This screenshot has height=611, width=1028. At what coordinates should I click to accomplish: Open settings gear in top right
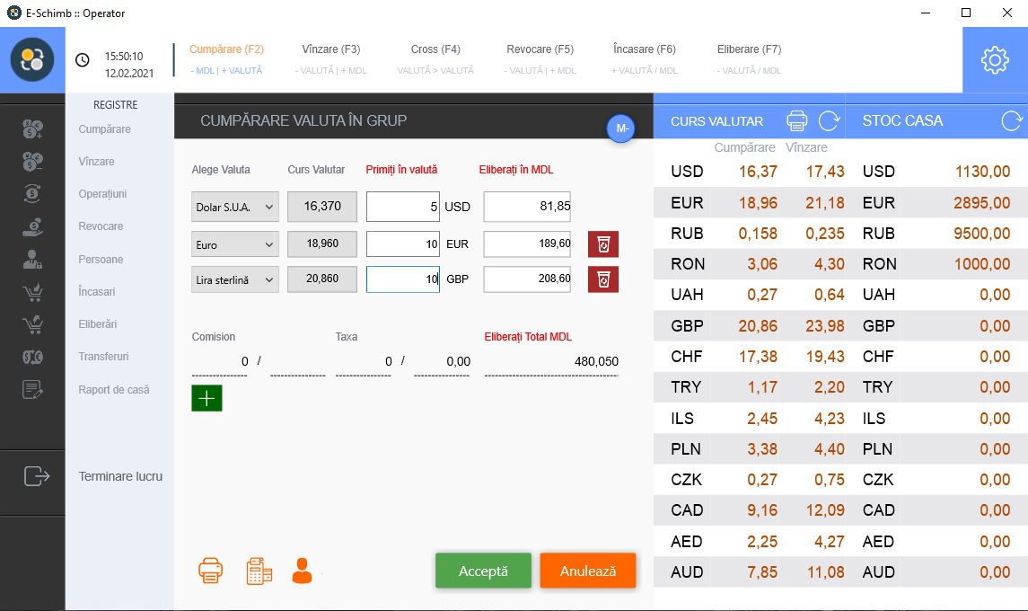tap(995, 59)
